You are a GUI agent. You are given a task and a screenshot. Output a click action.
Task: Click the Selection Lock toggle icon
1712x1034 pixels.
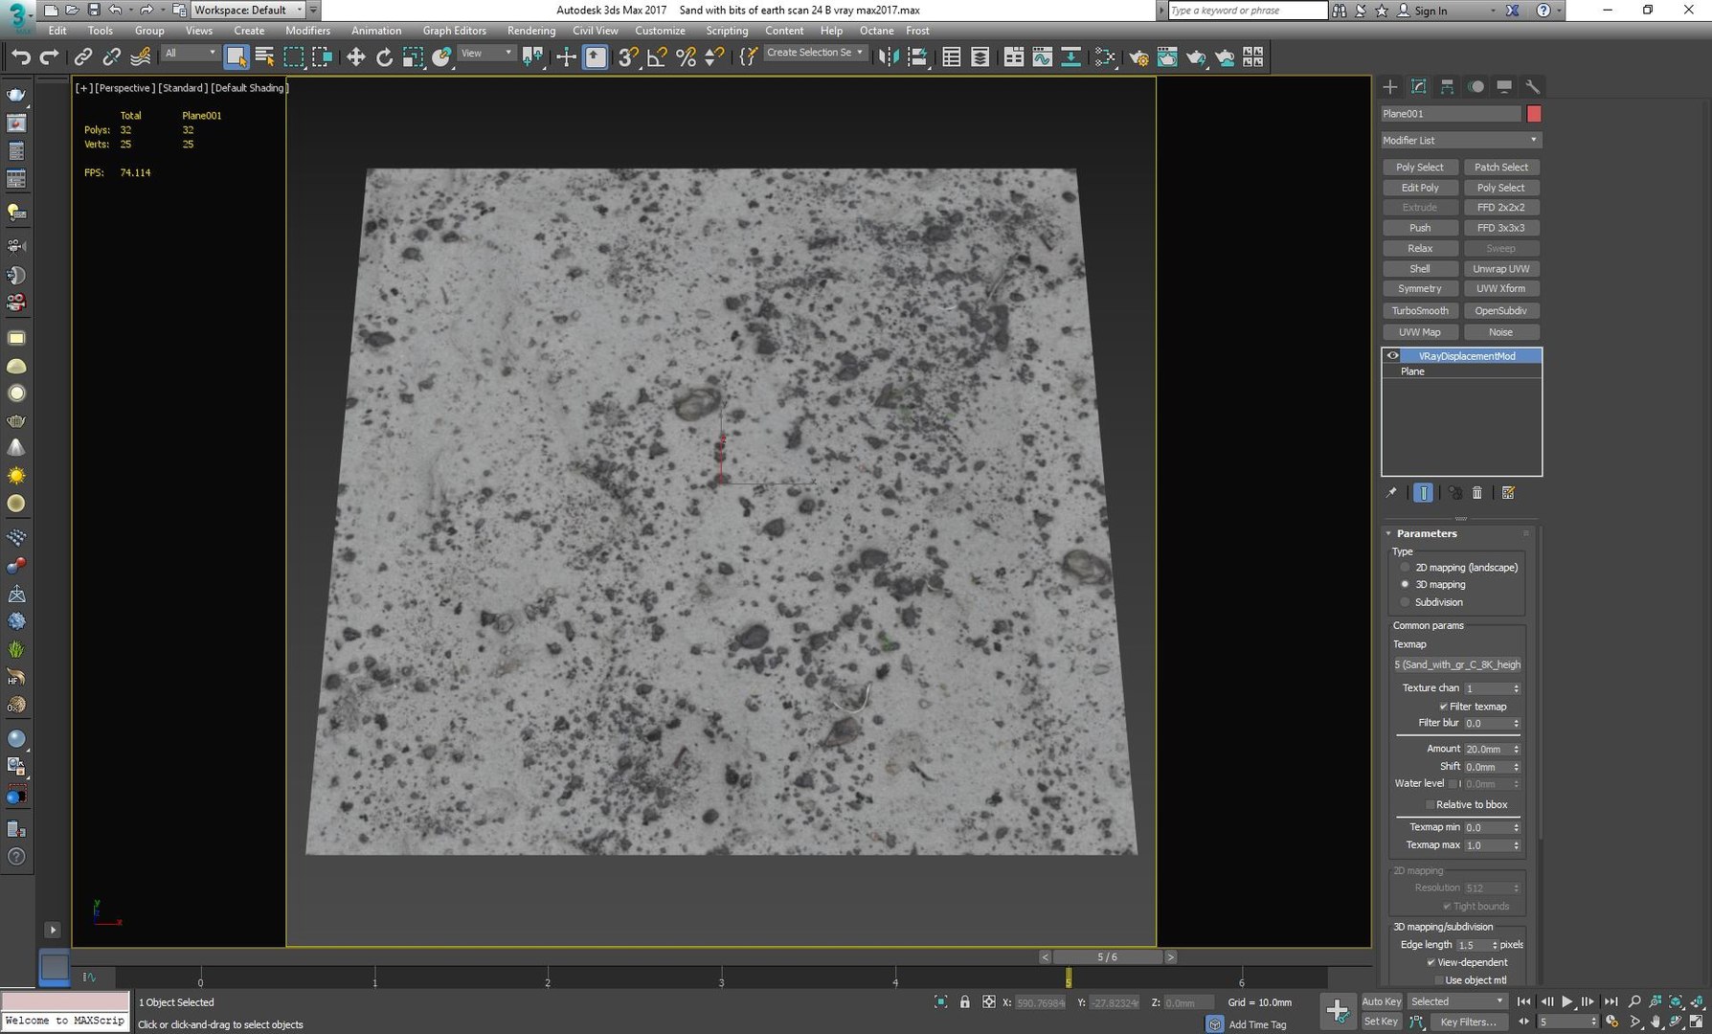(965, 1001)
